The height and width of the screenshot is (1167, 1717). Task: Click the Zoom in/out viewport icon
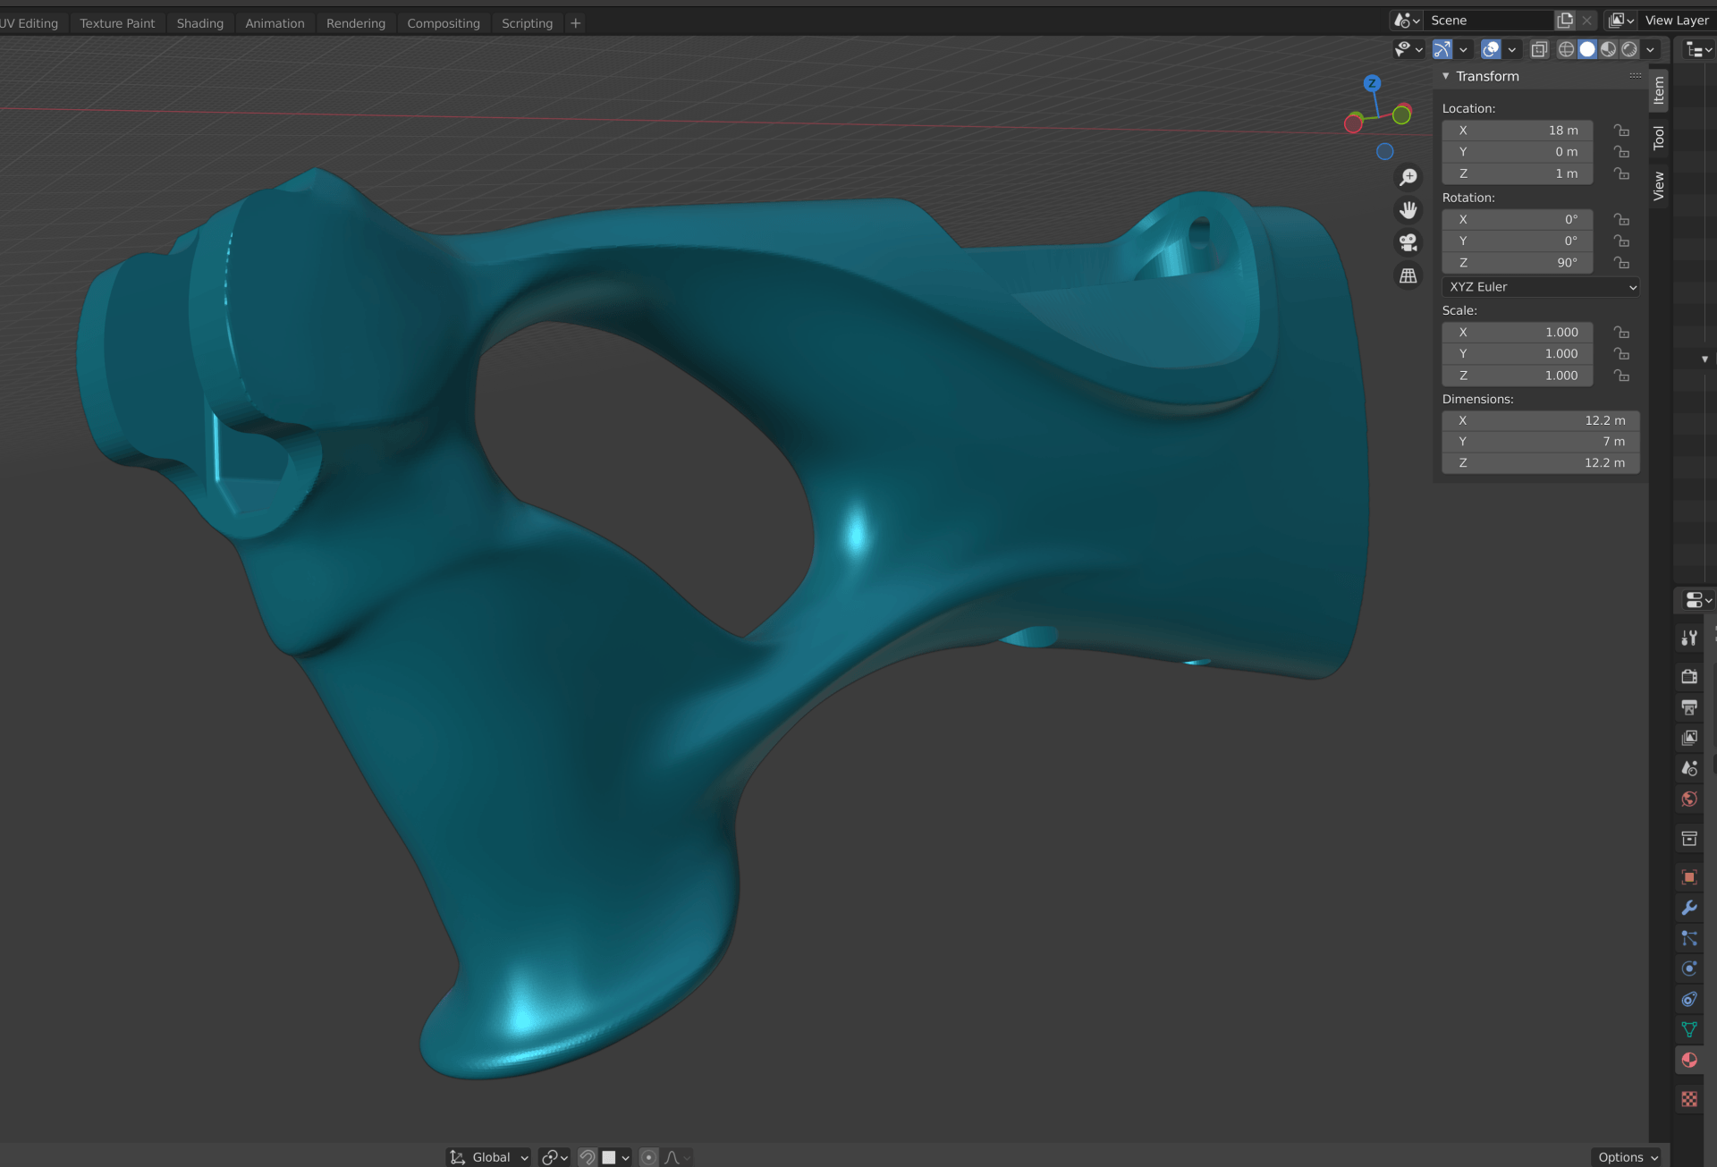click(1408, 178)
